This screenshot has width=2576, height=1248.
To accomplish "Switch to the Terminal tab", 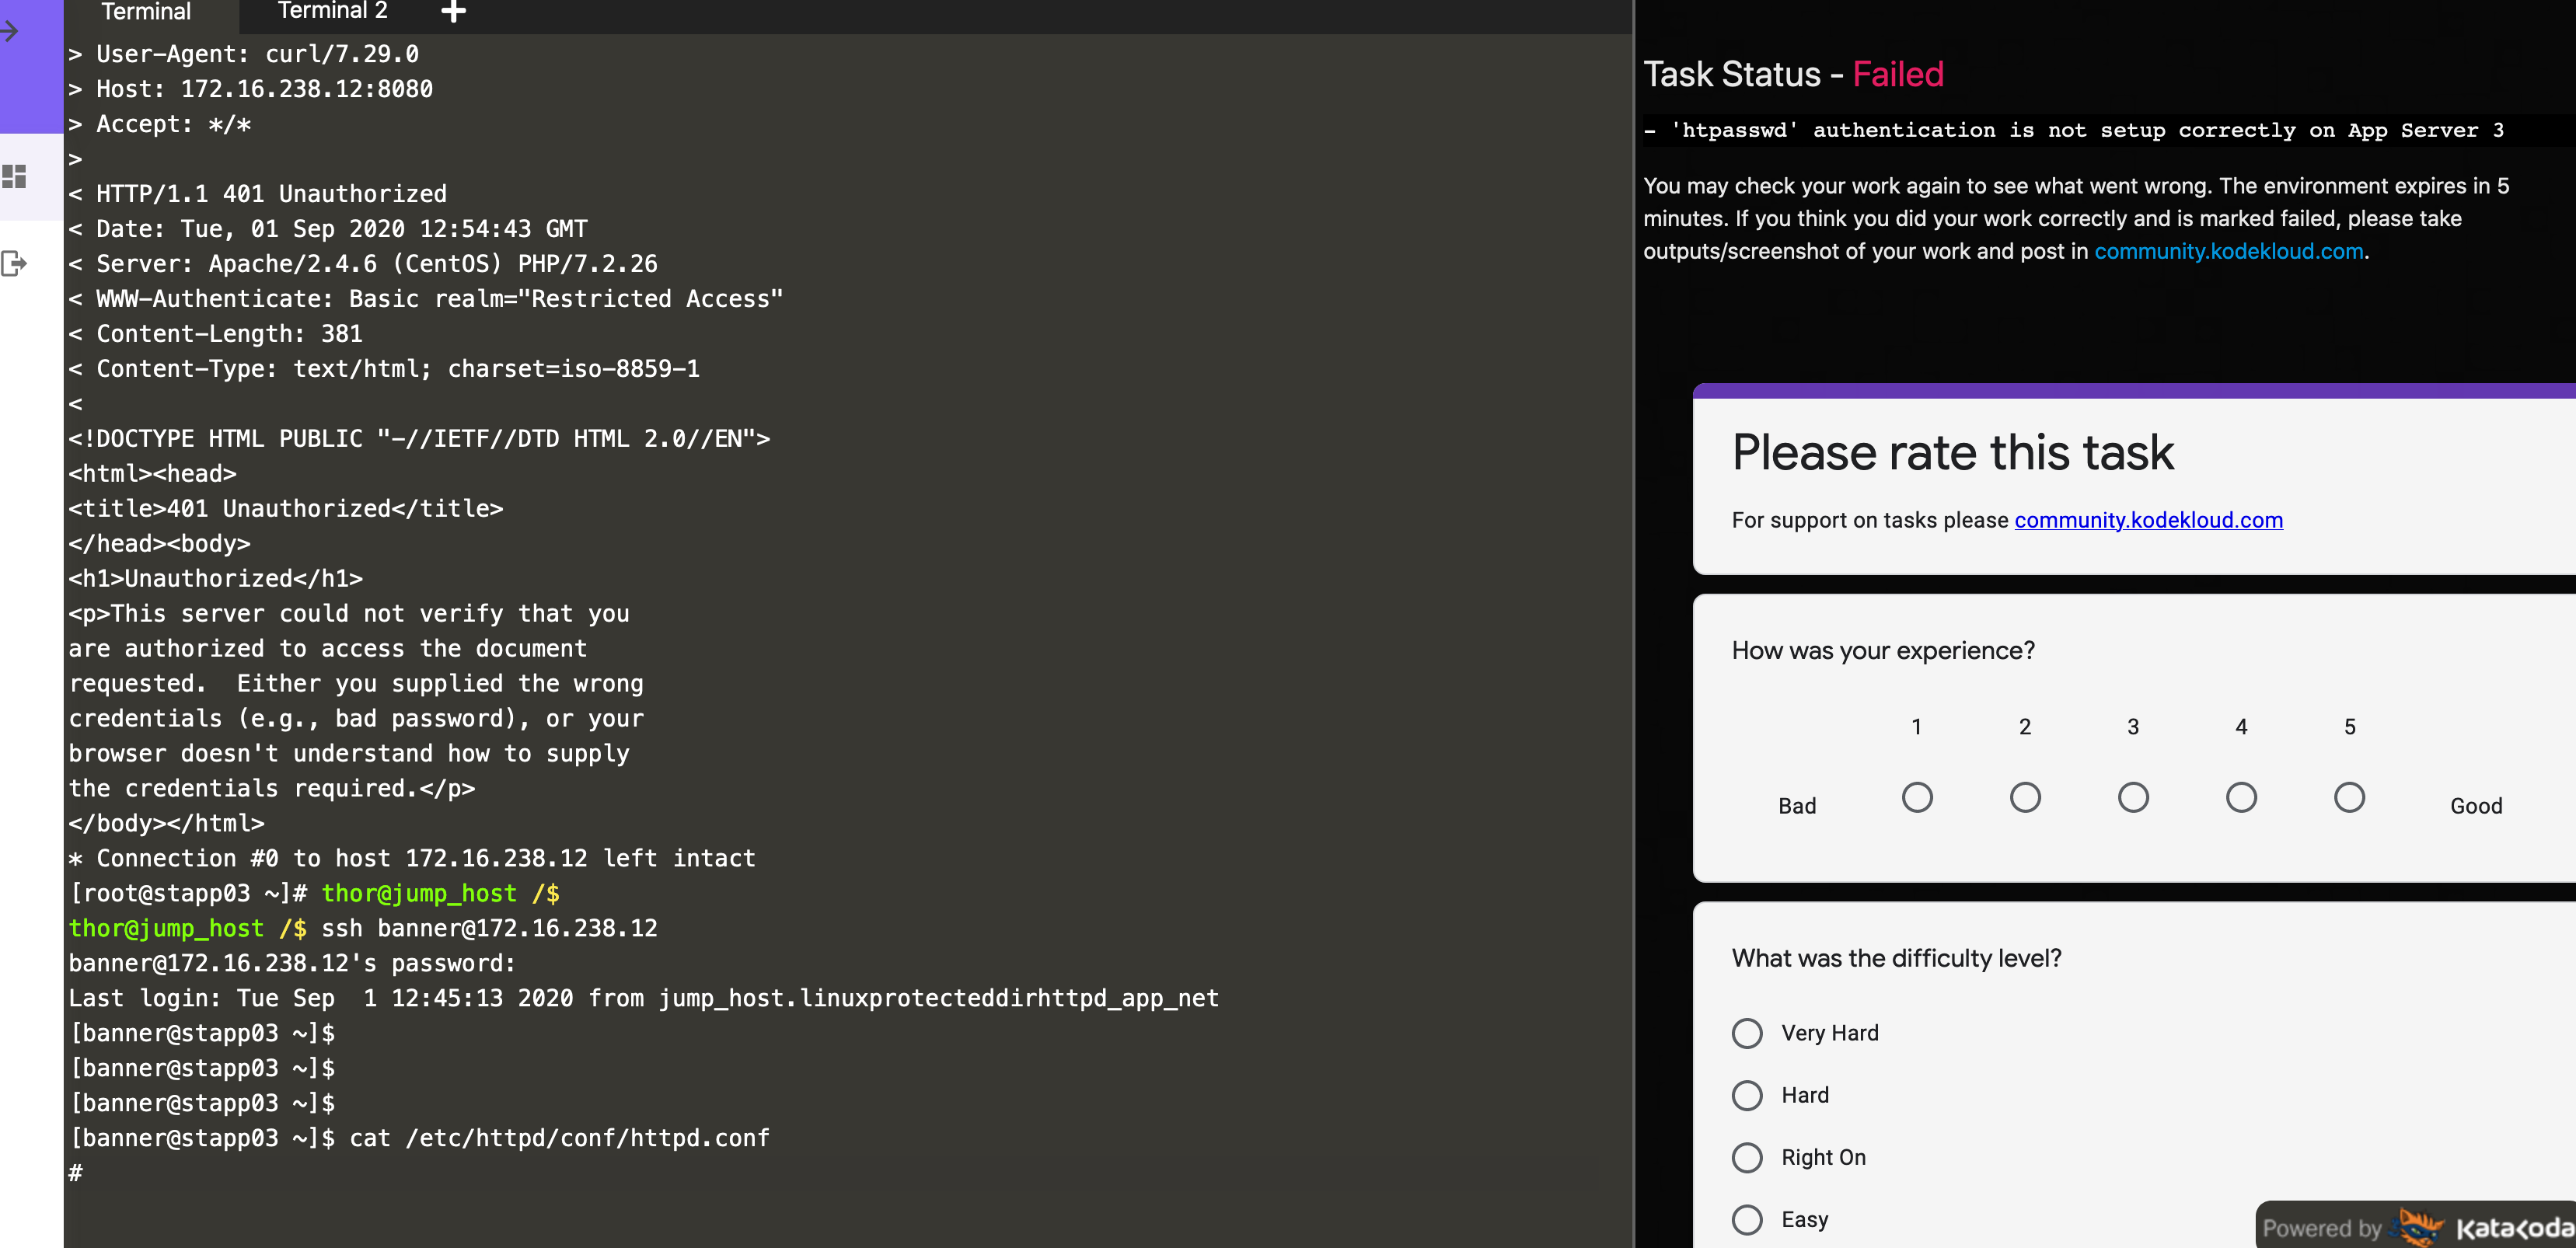I will click(x=146, y=12).
